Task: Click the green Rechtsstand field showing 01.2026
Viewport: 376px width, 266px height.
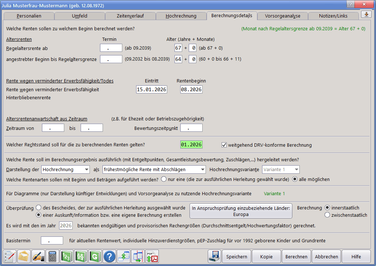Action: [191, 145]
